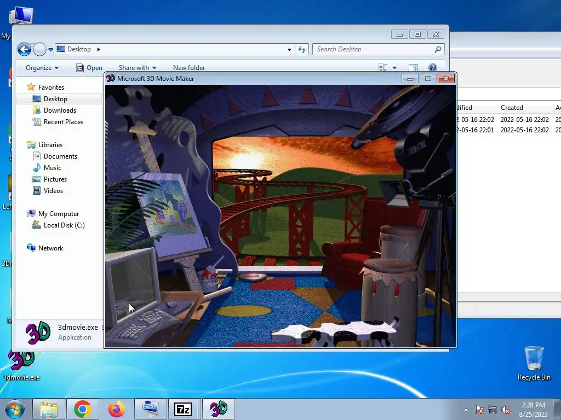Show hidden system tray icons
The height and width of the screenshot is (420, 561).
(466, 410)
